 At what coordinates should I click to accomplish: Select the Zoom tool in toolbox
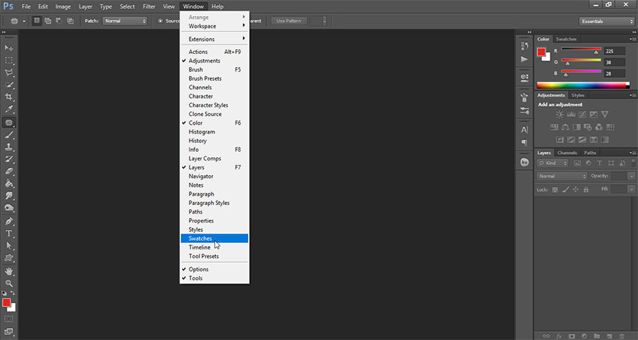(9, 283)
